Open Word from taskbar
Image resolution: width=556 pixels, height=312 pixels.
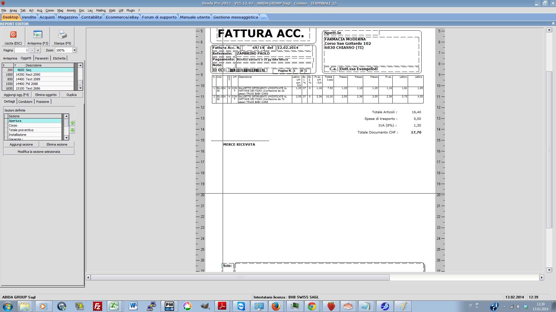point(133,306)
